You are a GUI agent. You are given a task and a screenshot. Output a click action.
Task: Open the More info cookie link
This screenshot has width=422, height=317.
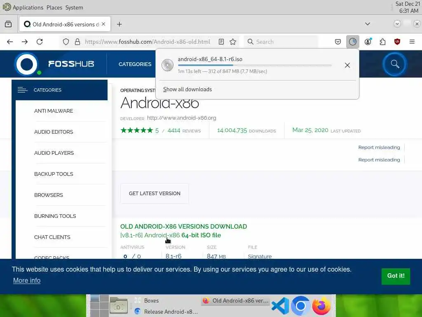tap(27, 281)
